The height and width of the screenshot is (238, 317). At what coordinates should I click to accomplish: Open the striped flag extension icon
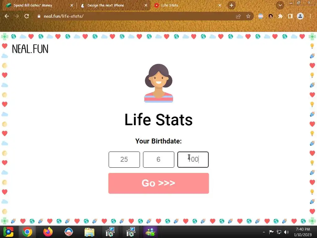pyautogui.click(x=261, y=16)
